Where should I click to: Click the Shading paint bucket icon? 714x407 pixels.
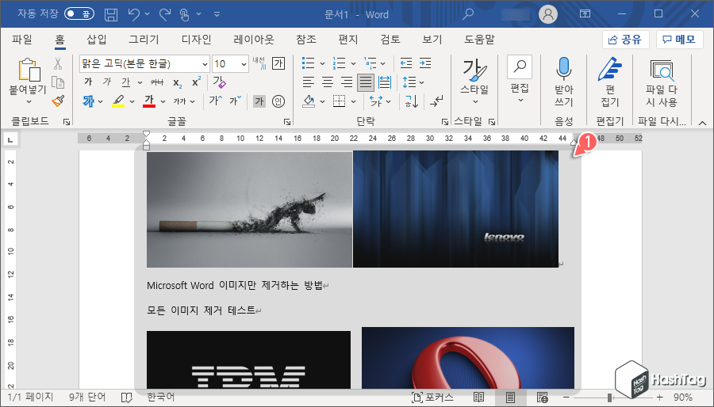click(x=309, y=101)
